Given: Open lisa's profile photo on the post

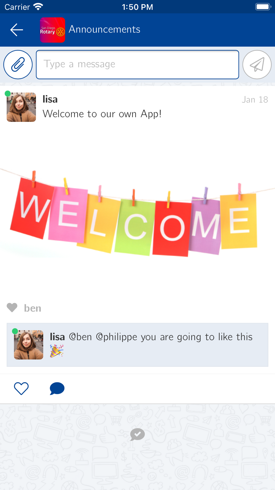Looking at the screenshot, I should pyautogui.click(x=21, y=107).
